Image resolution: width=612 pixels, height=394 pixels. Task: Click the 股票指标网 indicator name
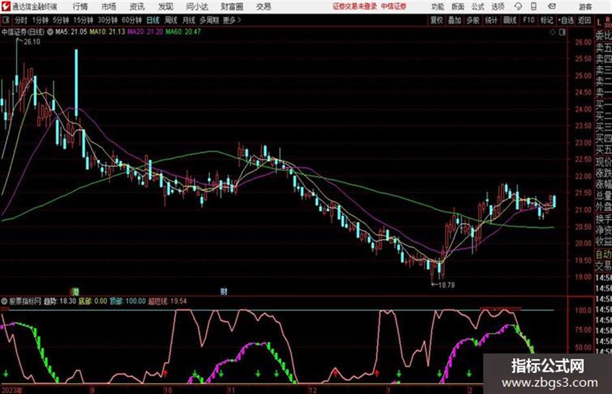[x=25, y=301]
